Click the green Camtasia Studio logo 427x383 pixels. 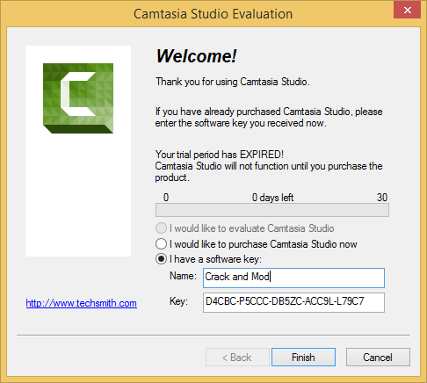click(x=78, y=98)
